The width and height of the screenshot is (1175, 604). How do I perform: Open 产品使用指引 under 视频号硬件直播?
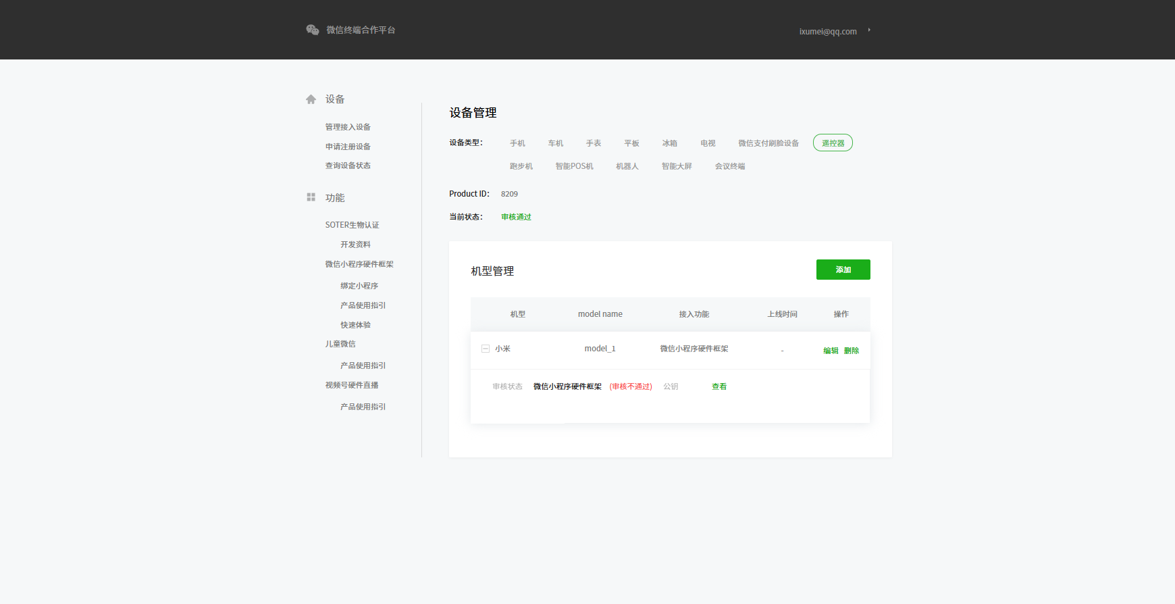(x=363, y=407)
